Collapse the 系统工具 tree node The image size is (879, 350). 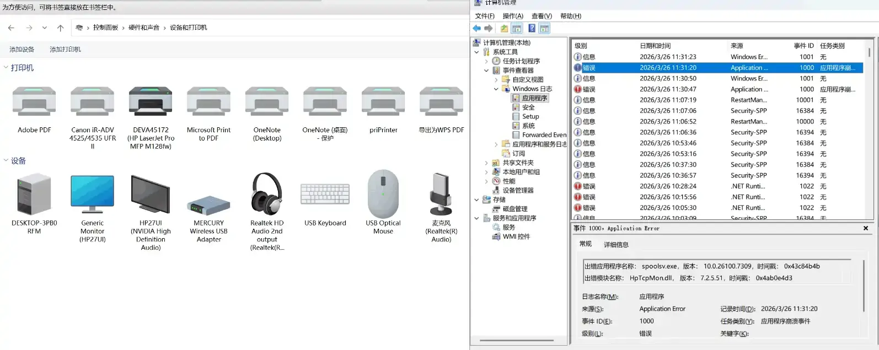coord(477,52)
